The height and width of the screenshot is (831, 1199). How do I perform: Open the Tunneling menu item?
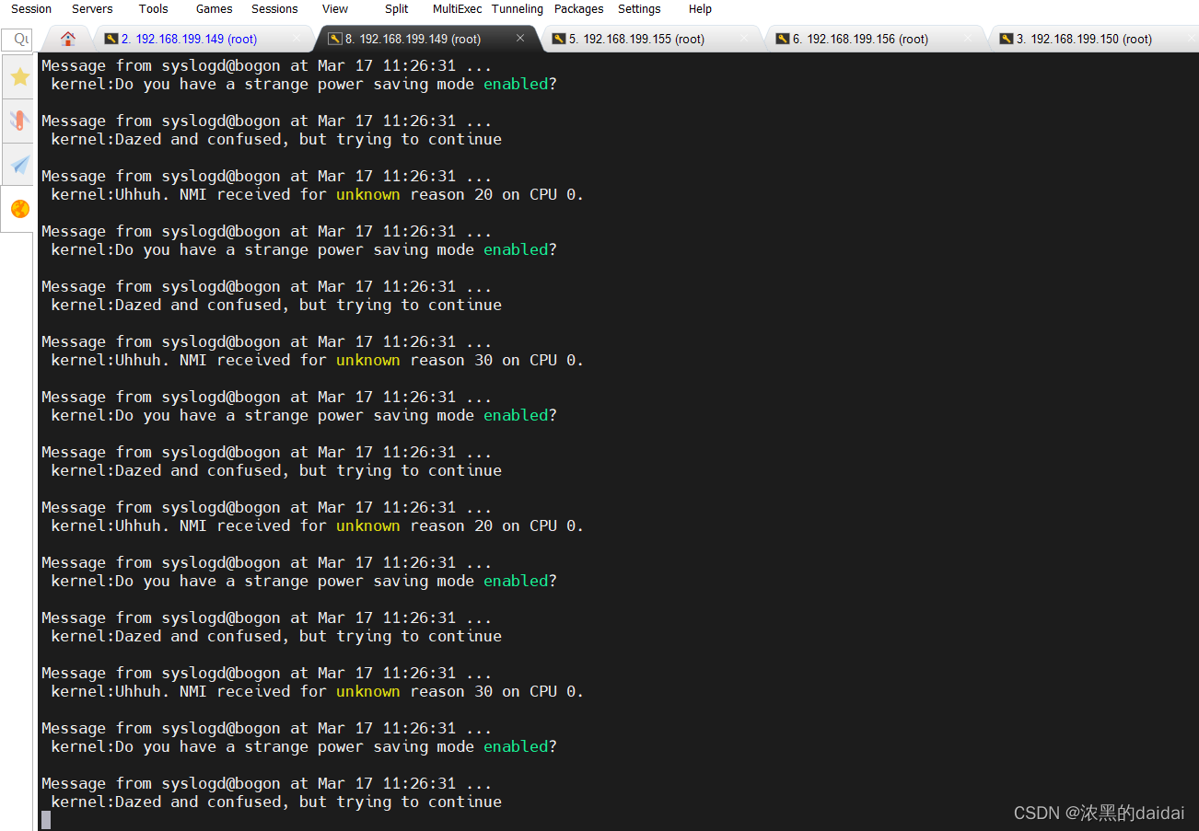click(518, 9)
